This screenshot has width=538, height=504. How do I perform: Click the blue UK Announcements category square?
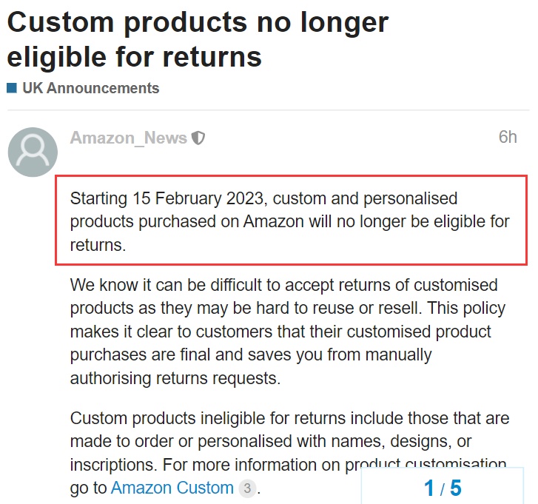pyautogui.click(x=12, y=88)
